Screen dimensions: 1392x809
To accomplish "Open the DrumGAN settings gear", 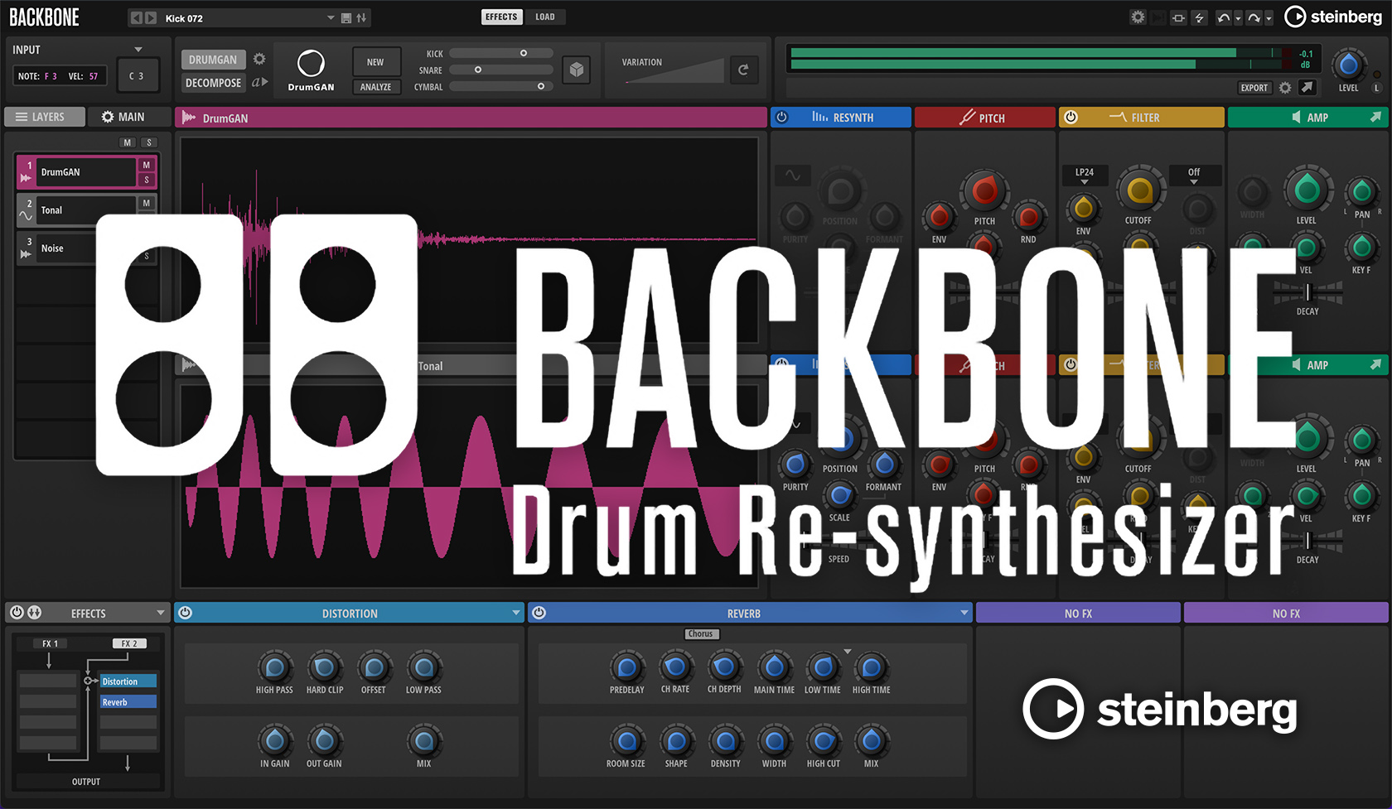I will (x=259, y=60).
